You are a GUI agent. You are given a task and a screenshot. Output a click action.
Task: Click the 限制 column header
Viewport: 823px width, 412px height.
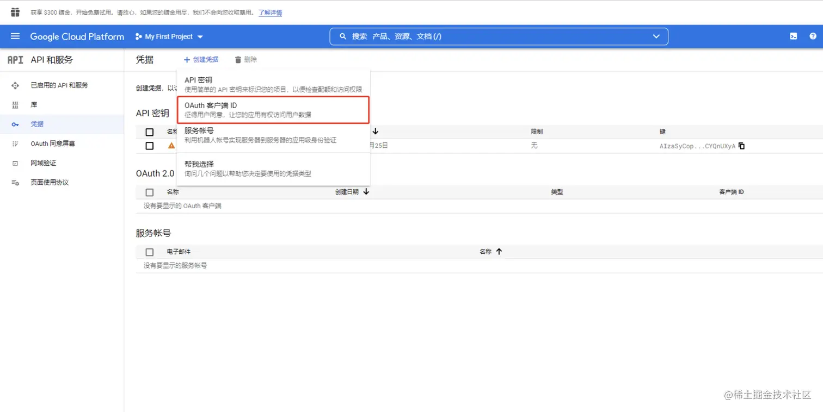(x=537, y=132)
